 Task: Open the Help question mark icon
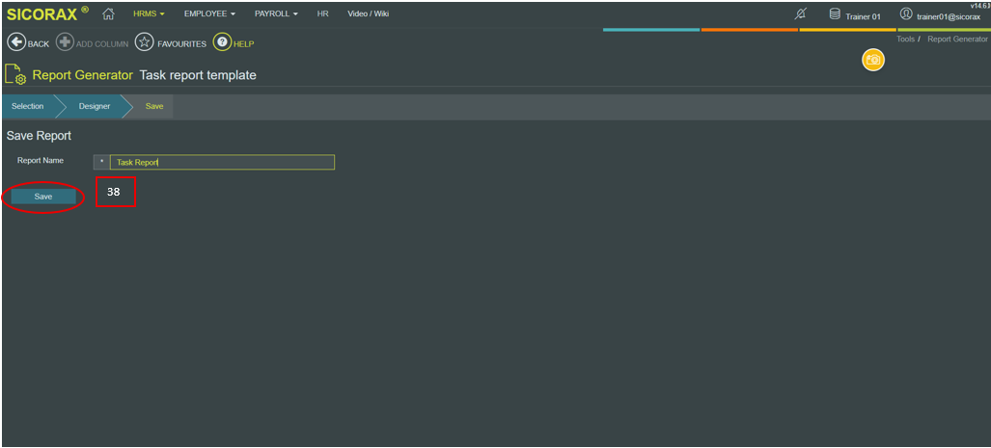tap(222, 43)
